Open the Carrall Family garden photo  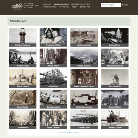coord(23,98)
